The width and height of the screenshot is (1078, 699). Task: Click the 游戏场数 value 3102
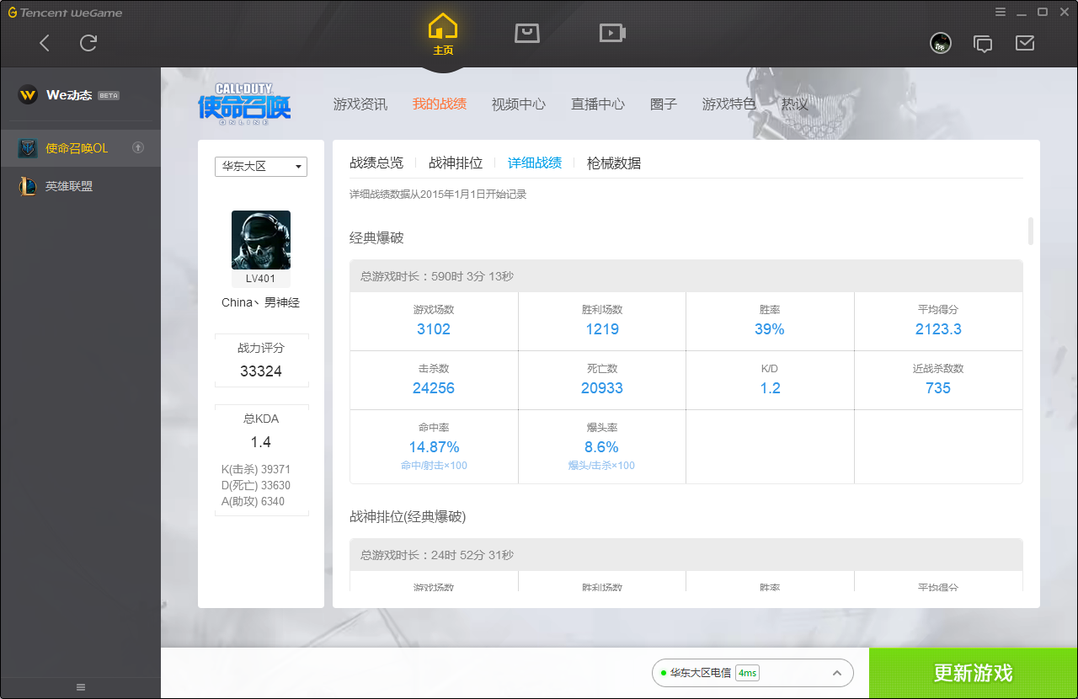click(x=434, y=329)
